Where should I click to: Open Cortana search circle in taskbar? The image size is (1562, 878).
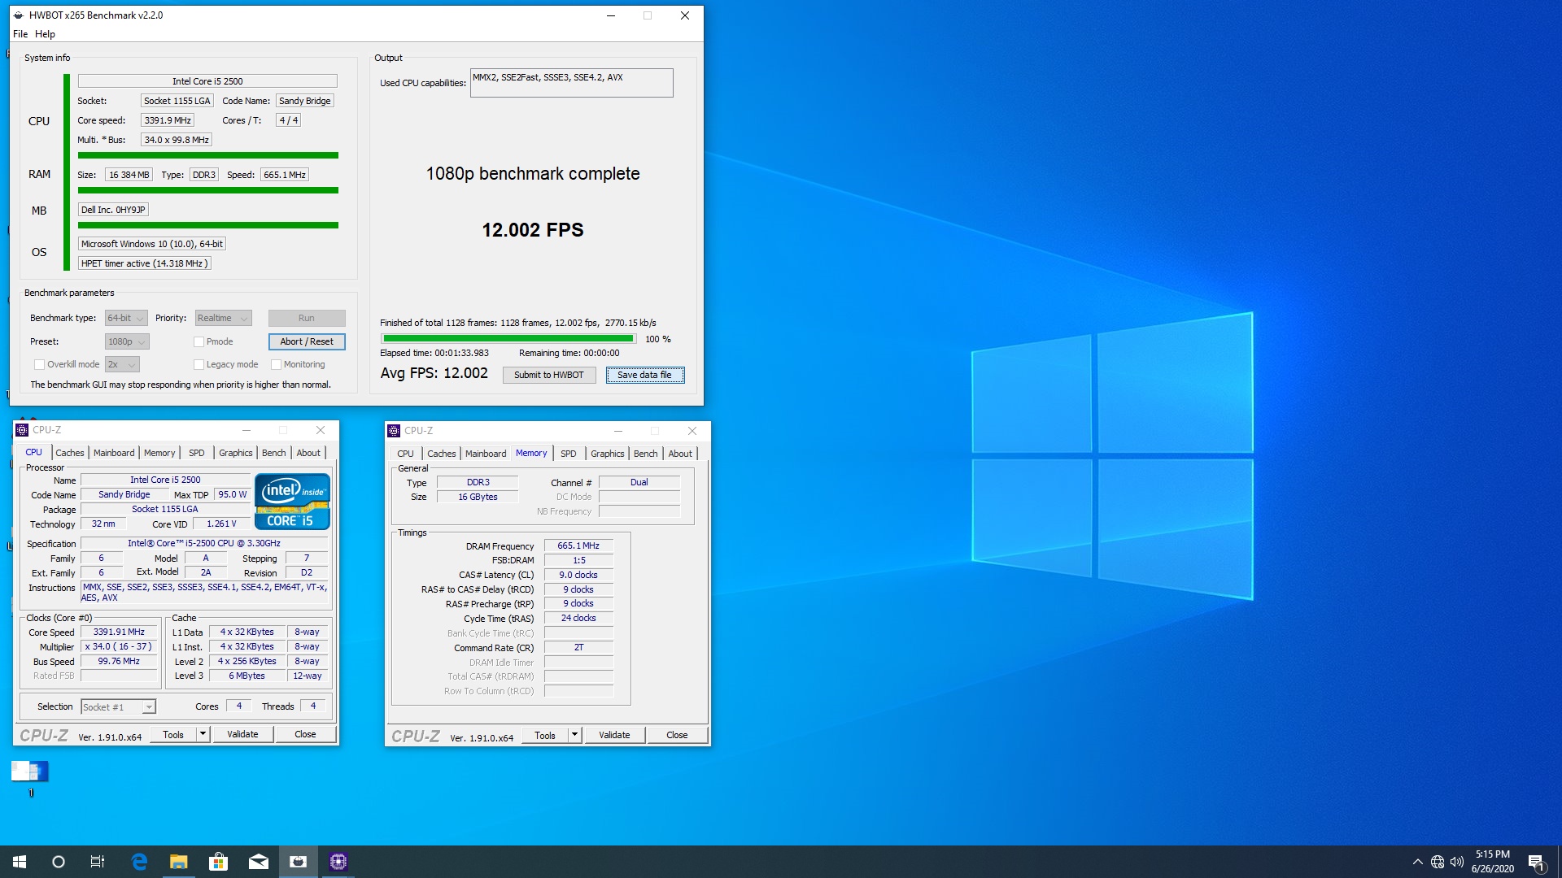click(59, 862)
